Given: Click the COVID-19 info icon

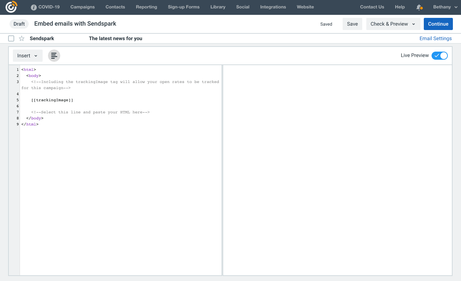Looking at the screenshot, I should click(33, 7).
